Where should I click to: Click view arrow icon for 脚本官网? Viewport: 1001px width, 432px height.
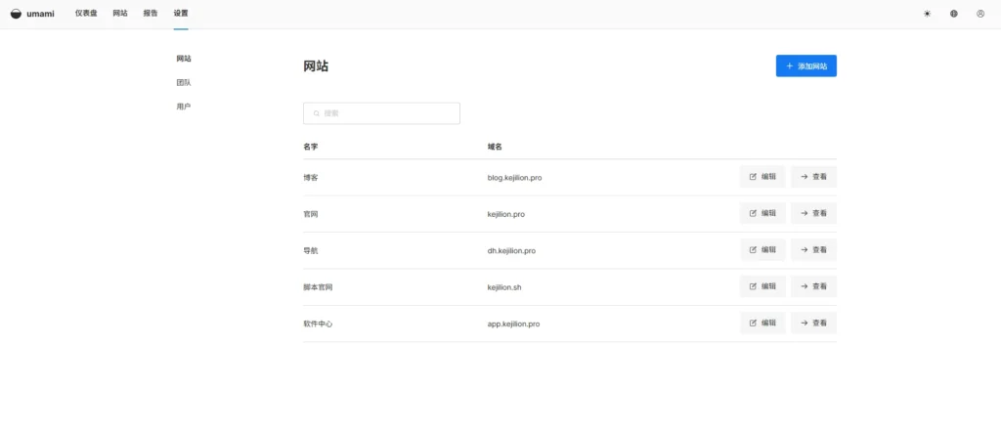[x=804, y=286]
